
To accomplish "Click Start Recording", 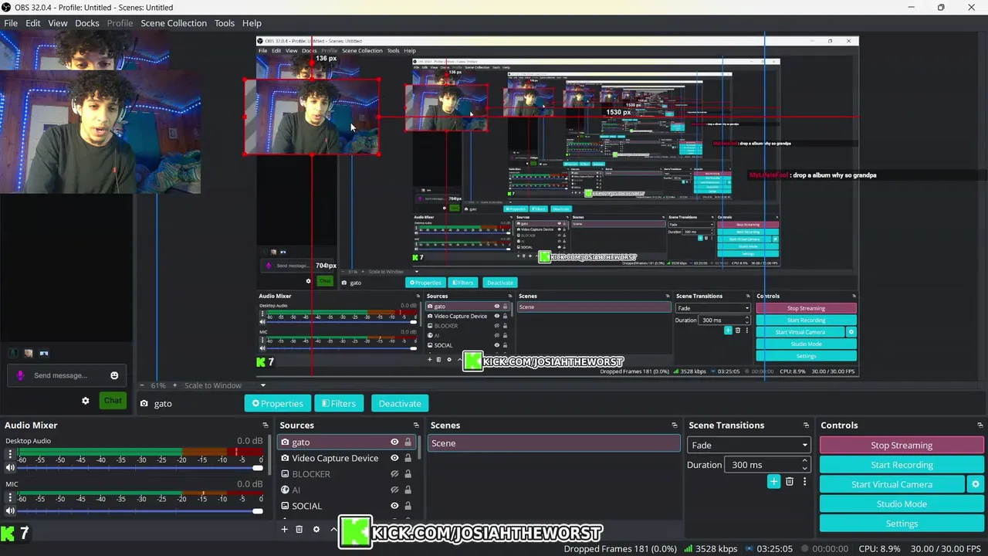I will [x=902, y=465].
